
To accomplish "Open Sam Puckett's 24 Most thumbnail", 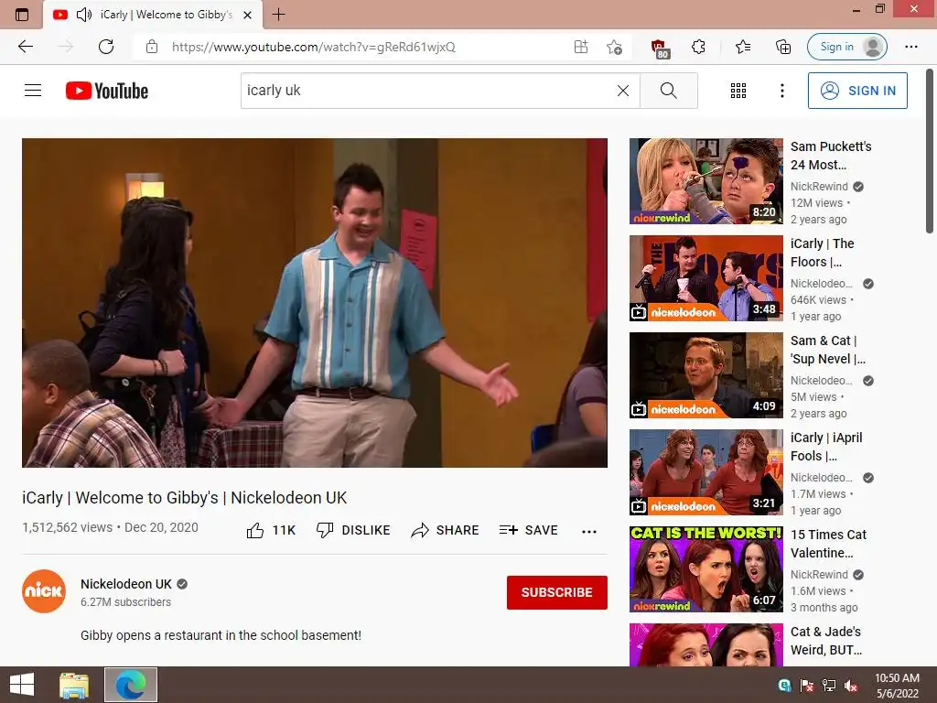I will [x=705, y=181].
